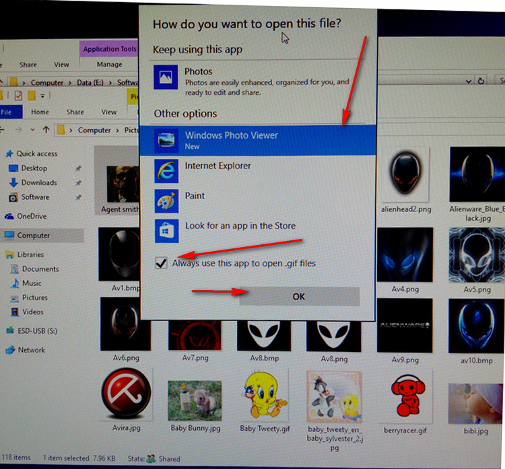The height and width of the screenshot is (469, 505).
Task: Open Manage tab in rear Explorer window
Action: click(x=110, y=65)
